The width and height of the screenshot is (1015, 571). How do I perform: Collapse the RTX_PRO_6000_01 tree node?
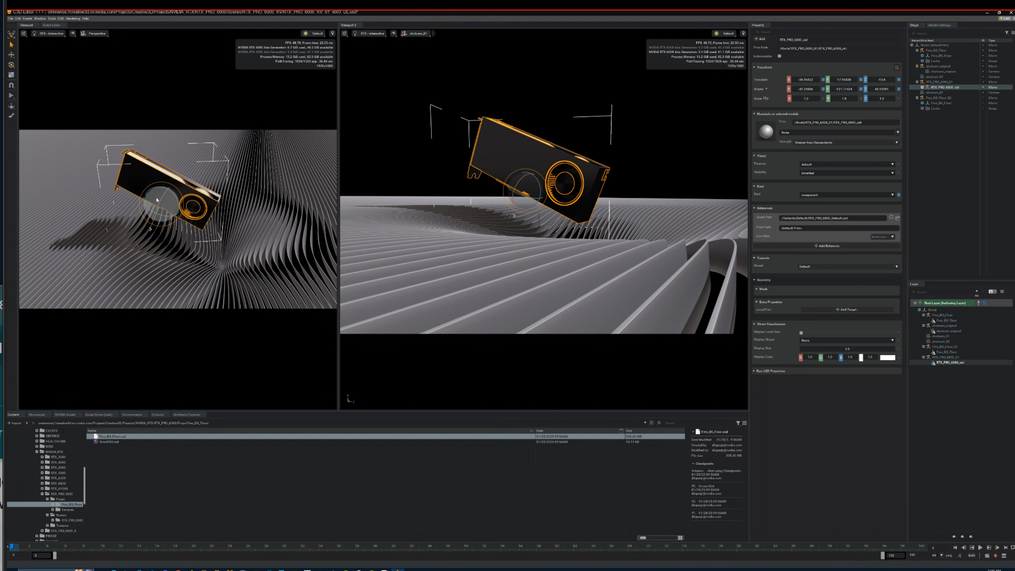pyautogui.click(x=917, y=82)
